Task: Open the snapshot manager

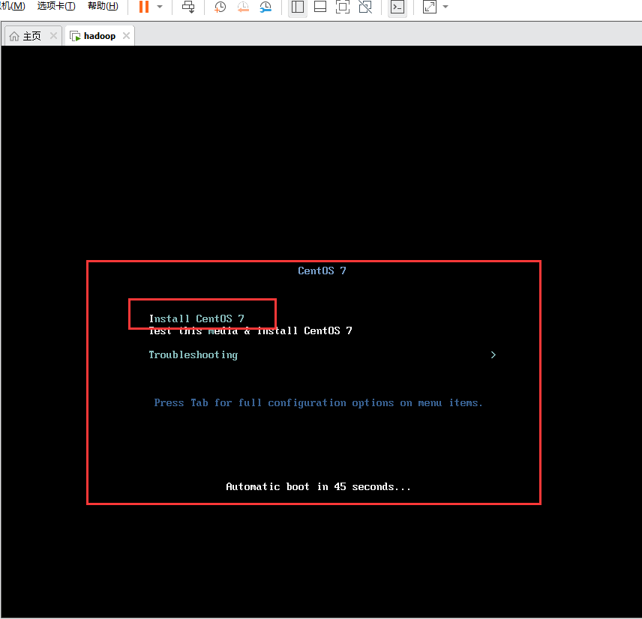Action: pyautogui.click(x=265, y=7)
